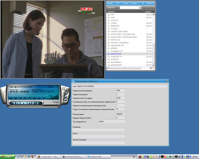This screenshot has height=159, width=199.
Task: Click playlist horizontal scrollbar right arrow
Action: tap(151, 68)
